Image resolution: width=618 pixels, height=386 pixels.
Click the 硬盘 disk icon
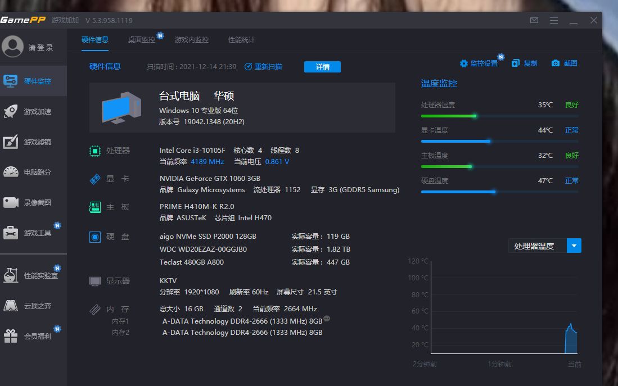[95, 237]
